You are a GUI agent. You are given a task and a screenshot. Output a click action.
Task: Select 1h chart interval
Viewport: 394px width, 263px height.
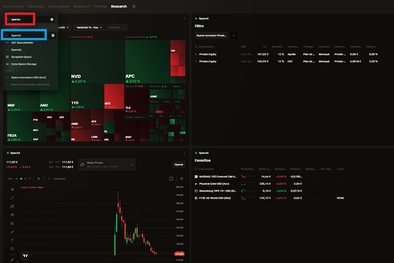[16, 179]
